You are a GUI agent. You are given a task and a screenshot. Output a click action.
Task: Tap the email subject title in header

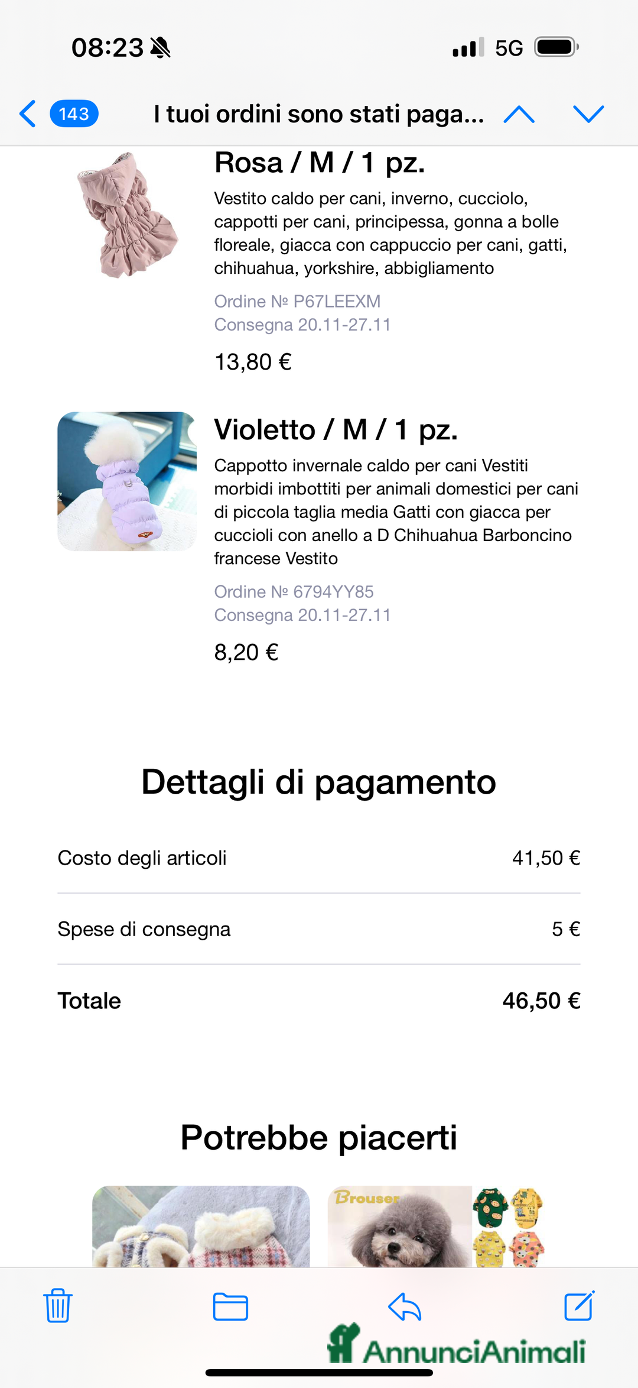pos(319,114)
